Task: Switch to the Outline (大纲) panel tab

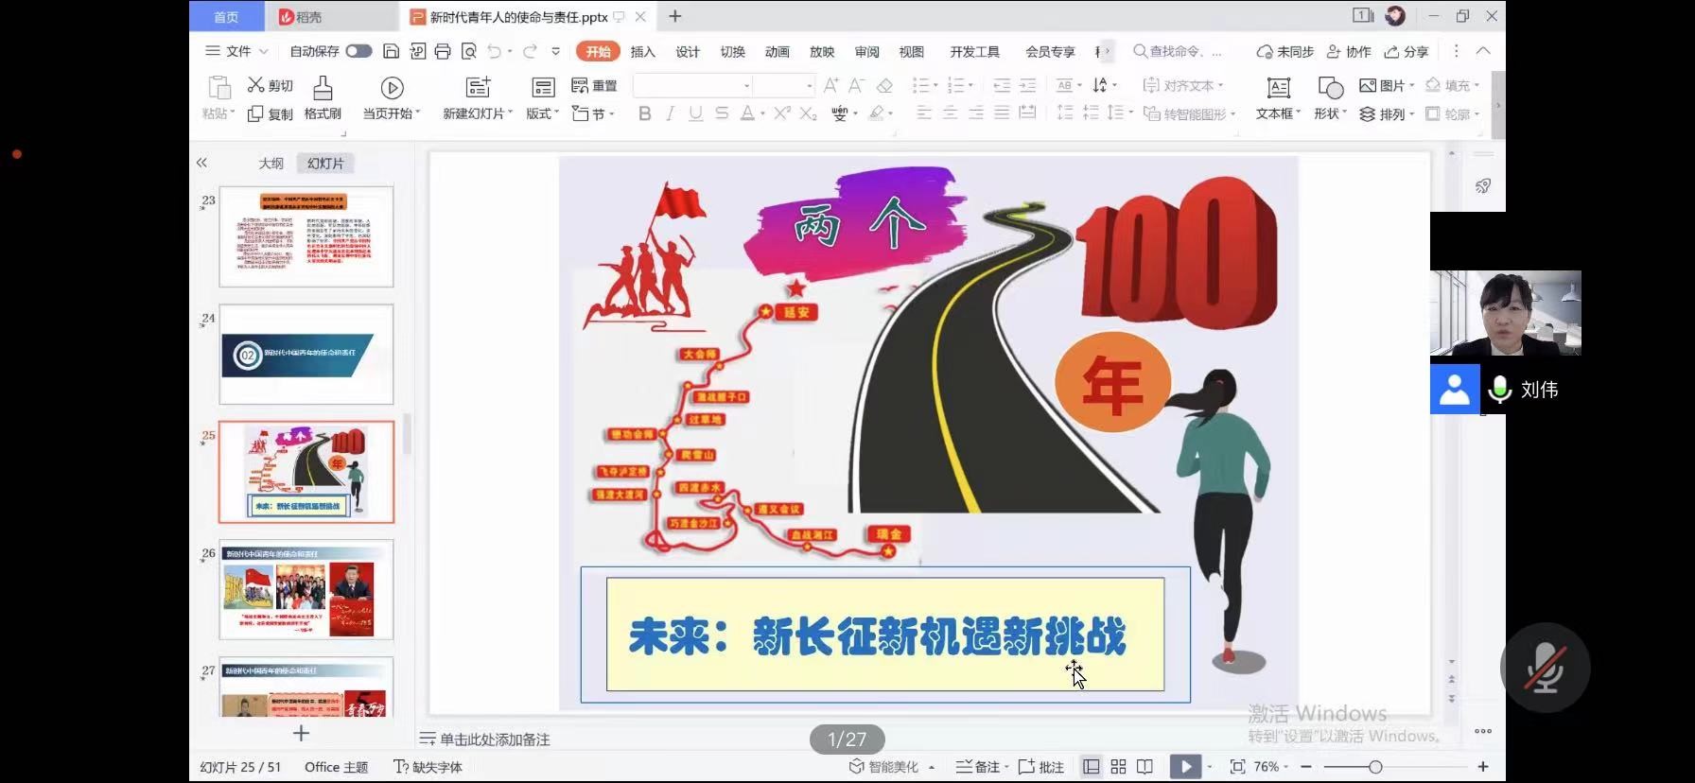Action: [271, 163]
